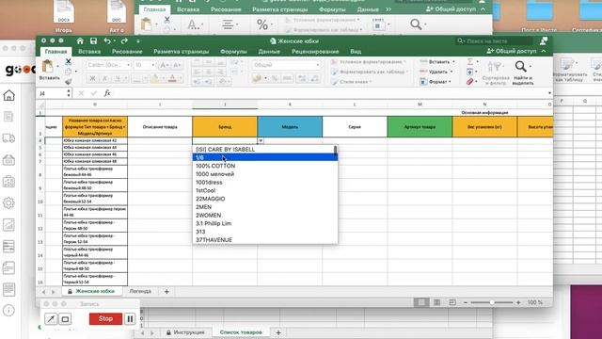This screenshot has width=602, height=339.
Task: Open truck delivery icon in left sidebar
Action: coord(8,138)
